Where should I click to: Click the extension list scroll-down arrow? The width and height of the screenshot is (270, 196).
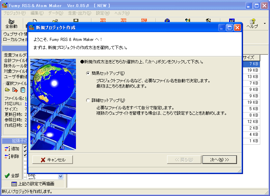click(x=61, y=176)
